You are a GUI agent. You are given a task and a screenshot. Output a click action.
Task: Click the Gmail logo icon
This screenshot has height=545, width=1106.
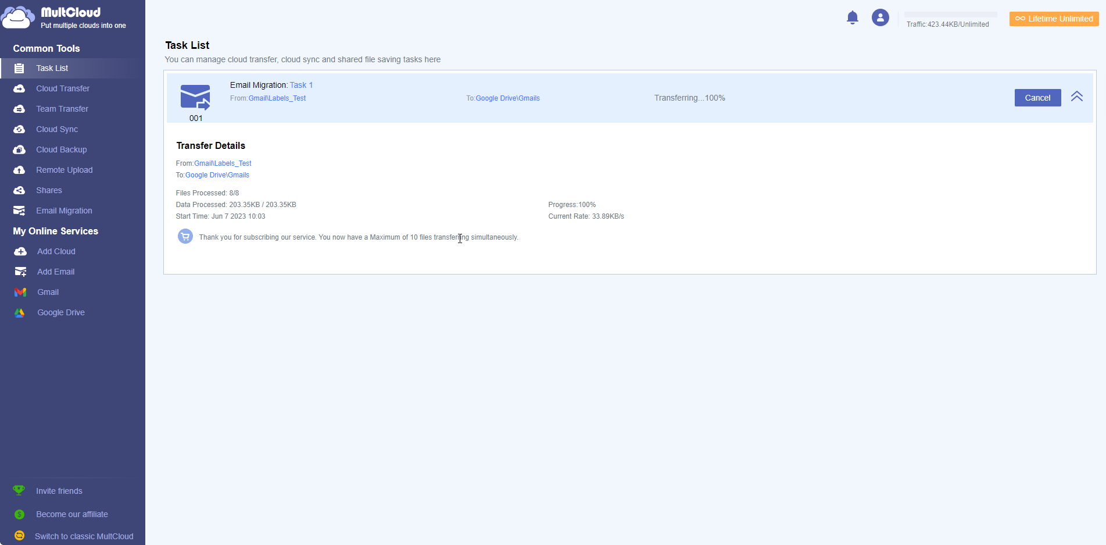pos(20,292)
